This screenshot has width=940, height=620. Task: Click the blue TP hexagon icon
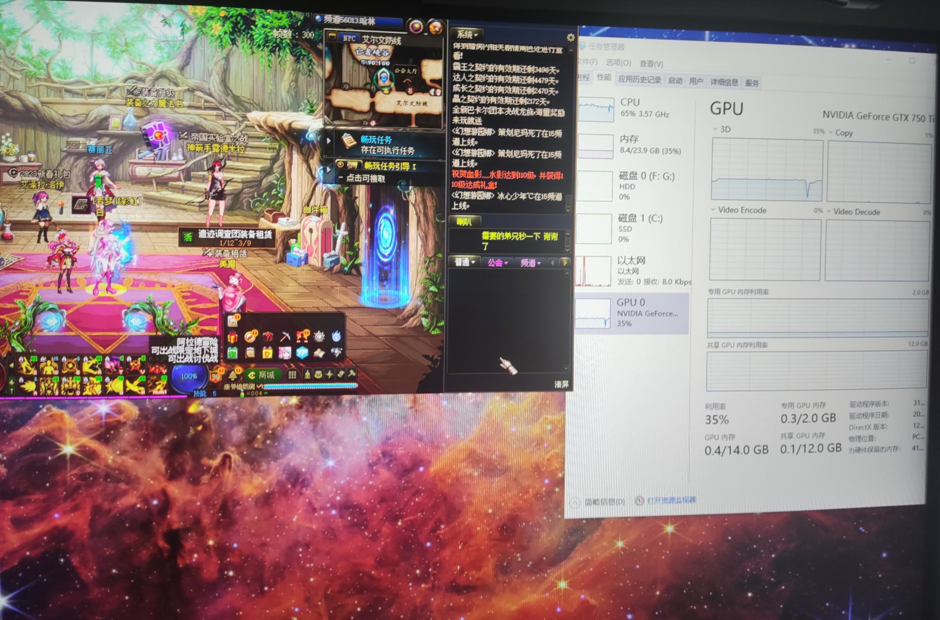pos(302,353)
